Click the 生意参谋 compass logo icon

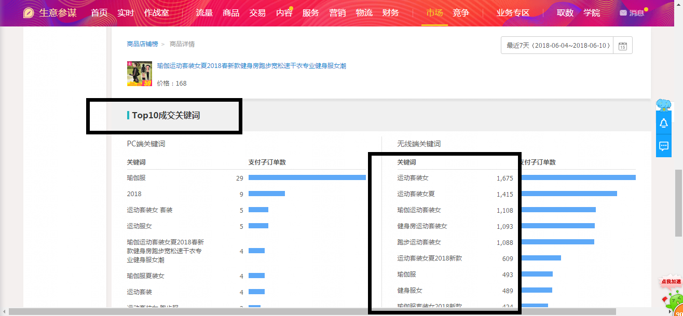[29, 13]
